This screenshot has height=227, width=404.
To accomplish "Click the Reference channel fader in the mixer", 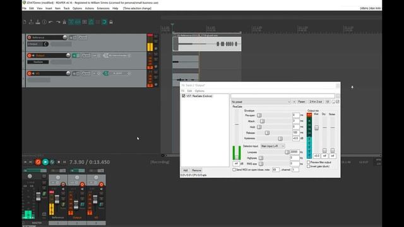I will (x=57, y=199).
